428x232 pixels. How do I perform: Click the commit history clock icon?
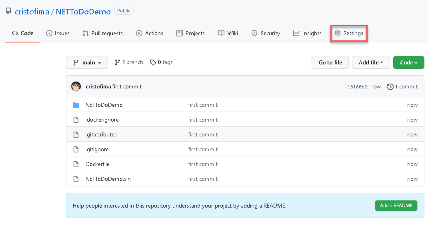coord(390,87)
